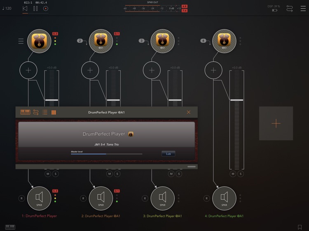Solo channel 4
This screenshot has height=231, width=309.
point(241,174)
